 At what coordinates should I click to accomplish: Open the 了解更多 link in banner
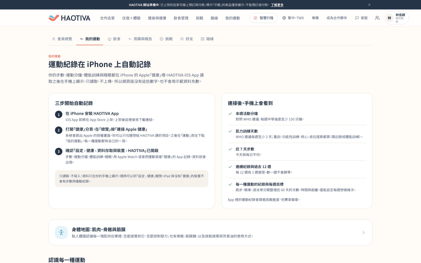tap(277, 5)
